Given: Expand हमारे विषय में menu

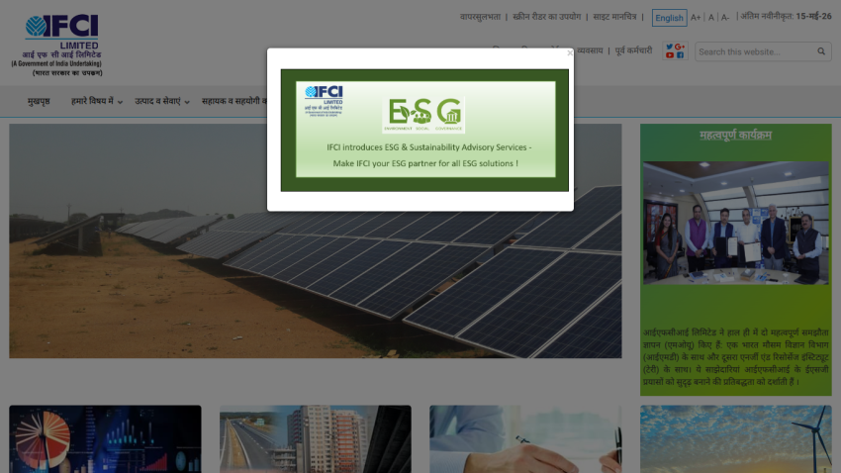Looking at the screenshot, I should click(97, 101).
